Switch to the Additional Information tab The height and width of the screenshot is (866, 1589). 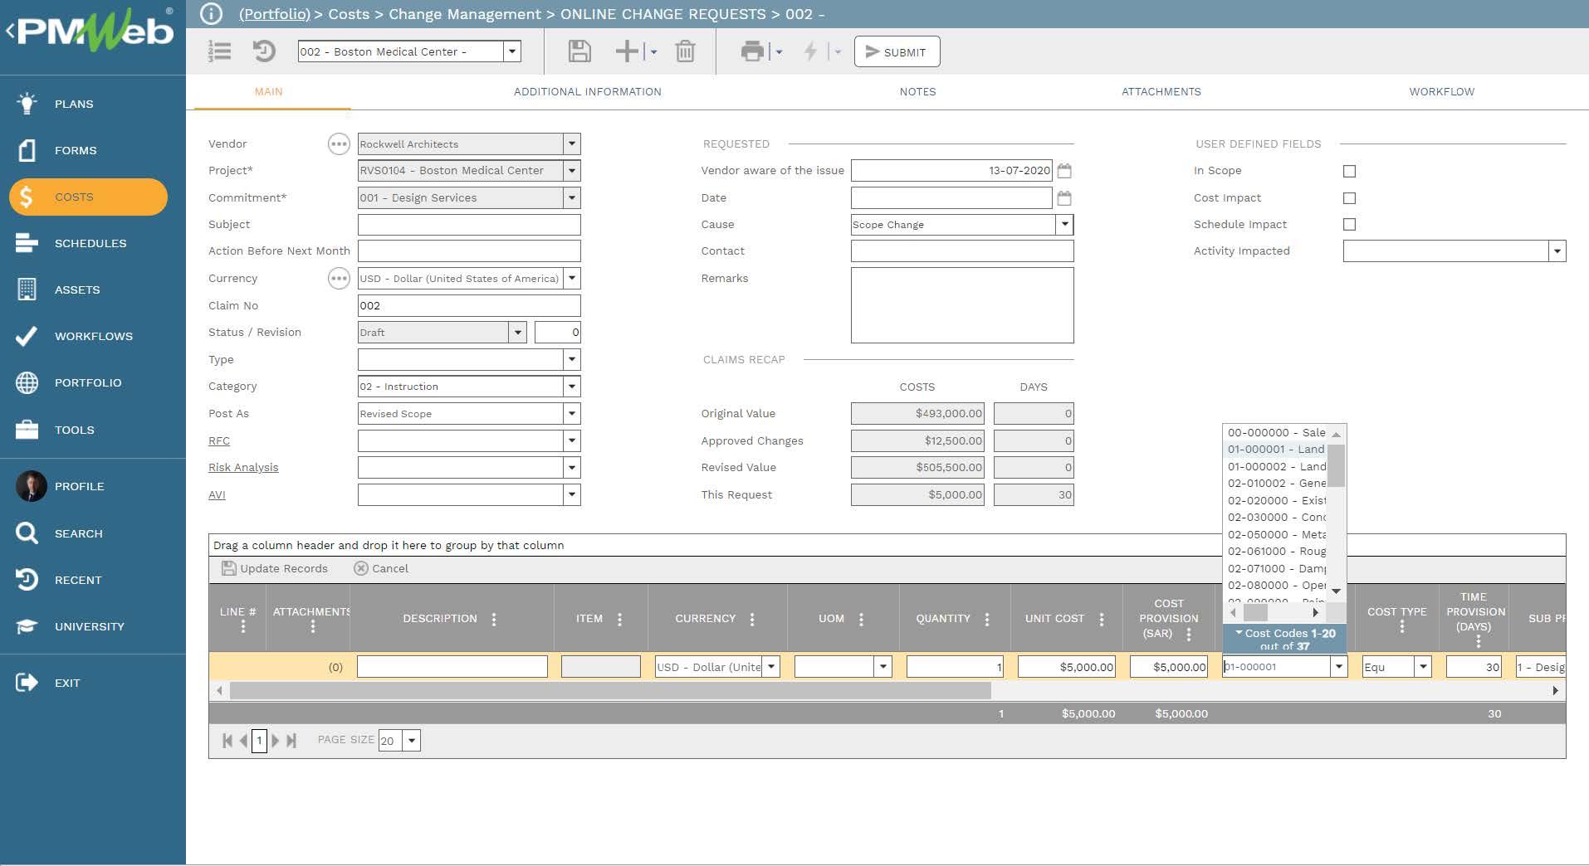[587, 91]
